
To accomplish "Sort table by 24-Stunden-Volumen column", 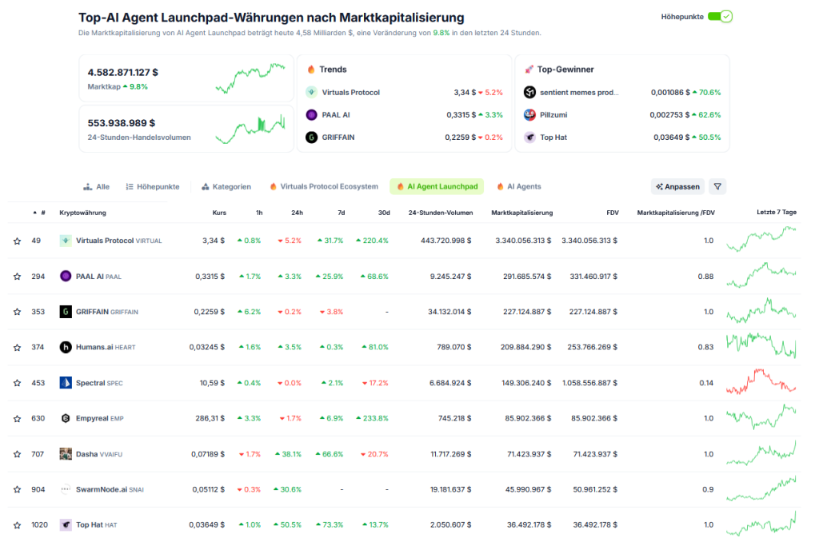I will pyautogui.click(x=441, y=213).
